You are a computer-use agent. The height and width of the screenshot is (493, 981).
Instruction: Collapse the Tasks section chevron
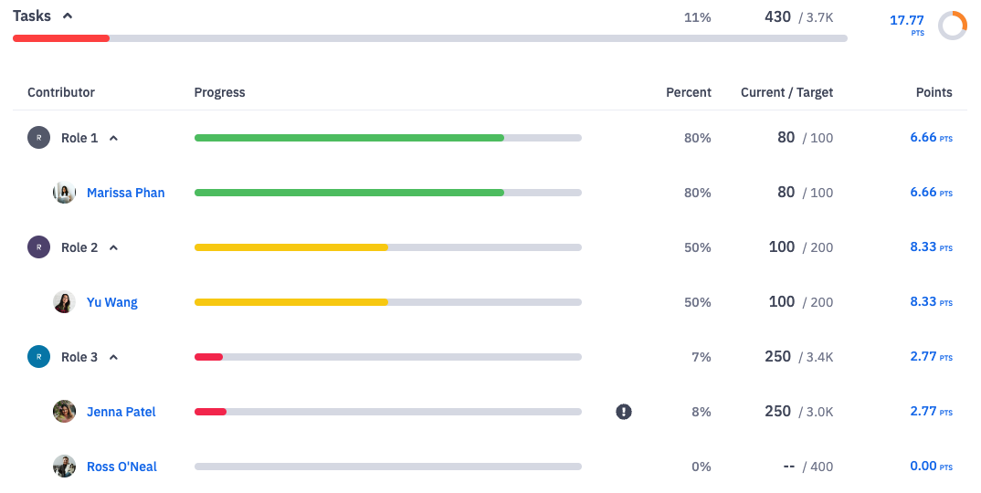pos(68,16)
